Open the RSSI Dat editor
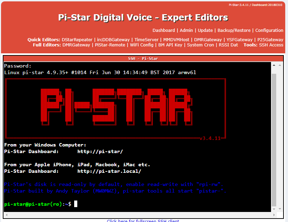Screen dimensions: 288x222 click(228, 45)
